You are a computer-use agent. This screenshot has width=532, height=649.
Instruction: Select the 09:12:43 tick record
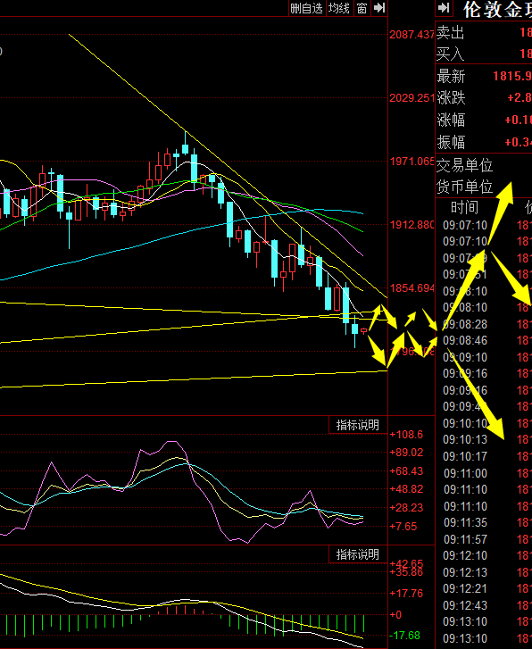484,605
